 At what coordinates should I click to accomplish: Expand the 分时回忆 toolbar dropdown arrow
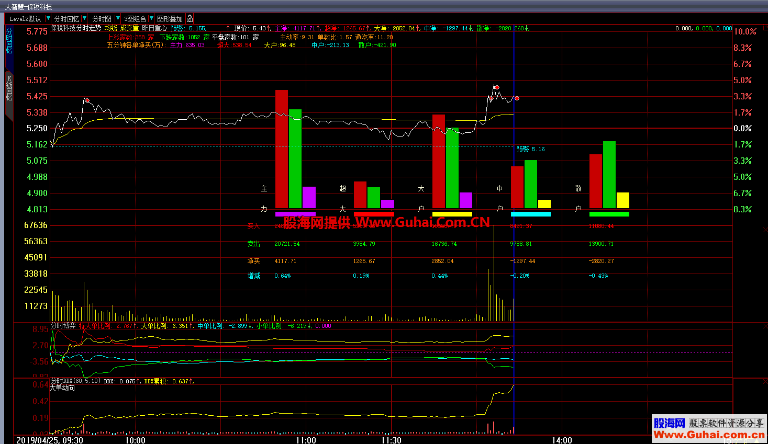pos(84,19)
